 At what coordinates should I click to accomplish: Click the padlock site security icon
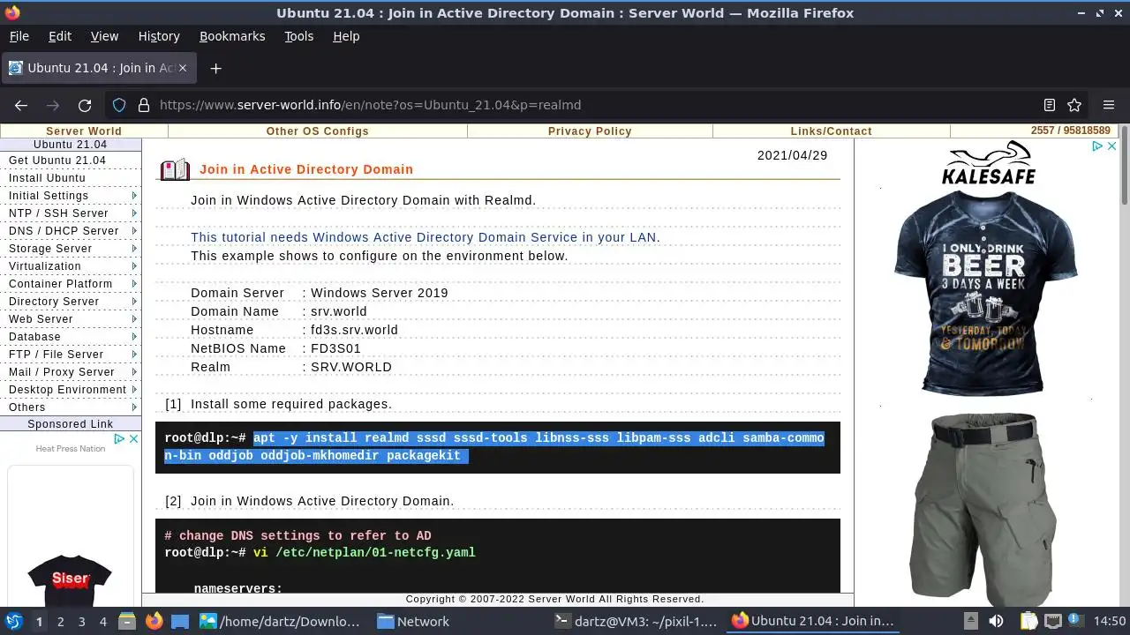pyautogui.click(x=144, y=105)
